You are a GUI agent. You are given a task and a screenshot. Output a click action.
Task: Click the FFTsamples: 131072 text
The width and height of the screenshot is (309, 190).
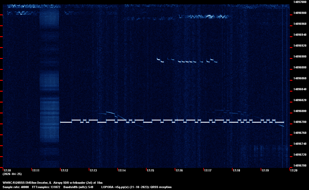45,187
